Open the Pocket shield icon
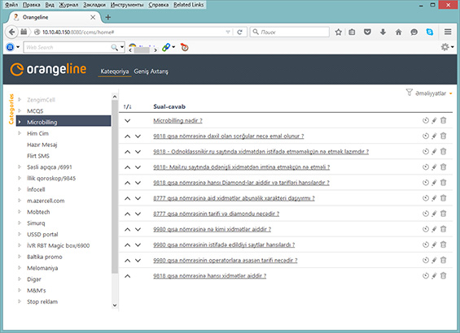The image size is (460, 333). [367, 32]
